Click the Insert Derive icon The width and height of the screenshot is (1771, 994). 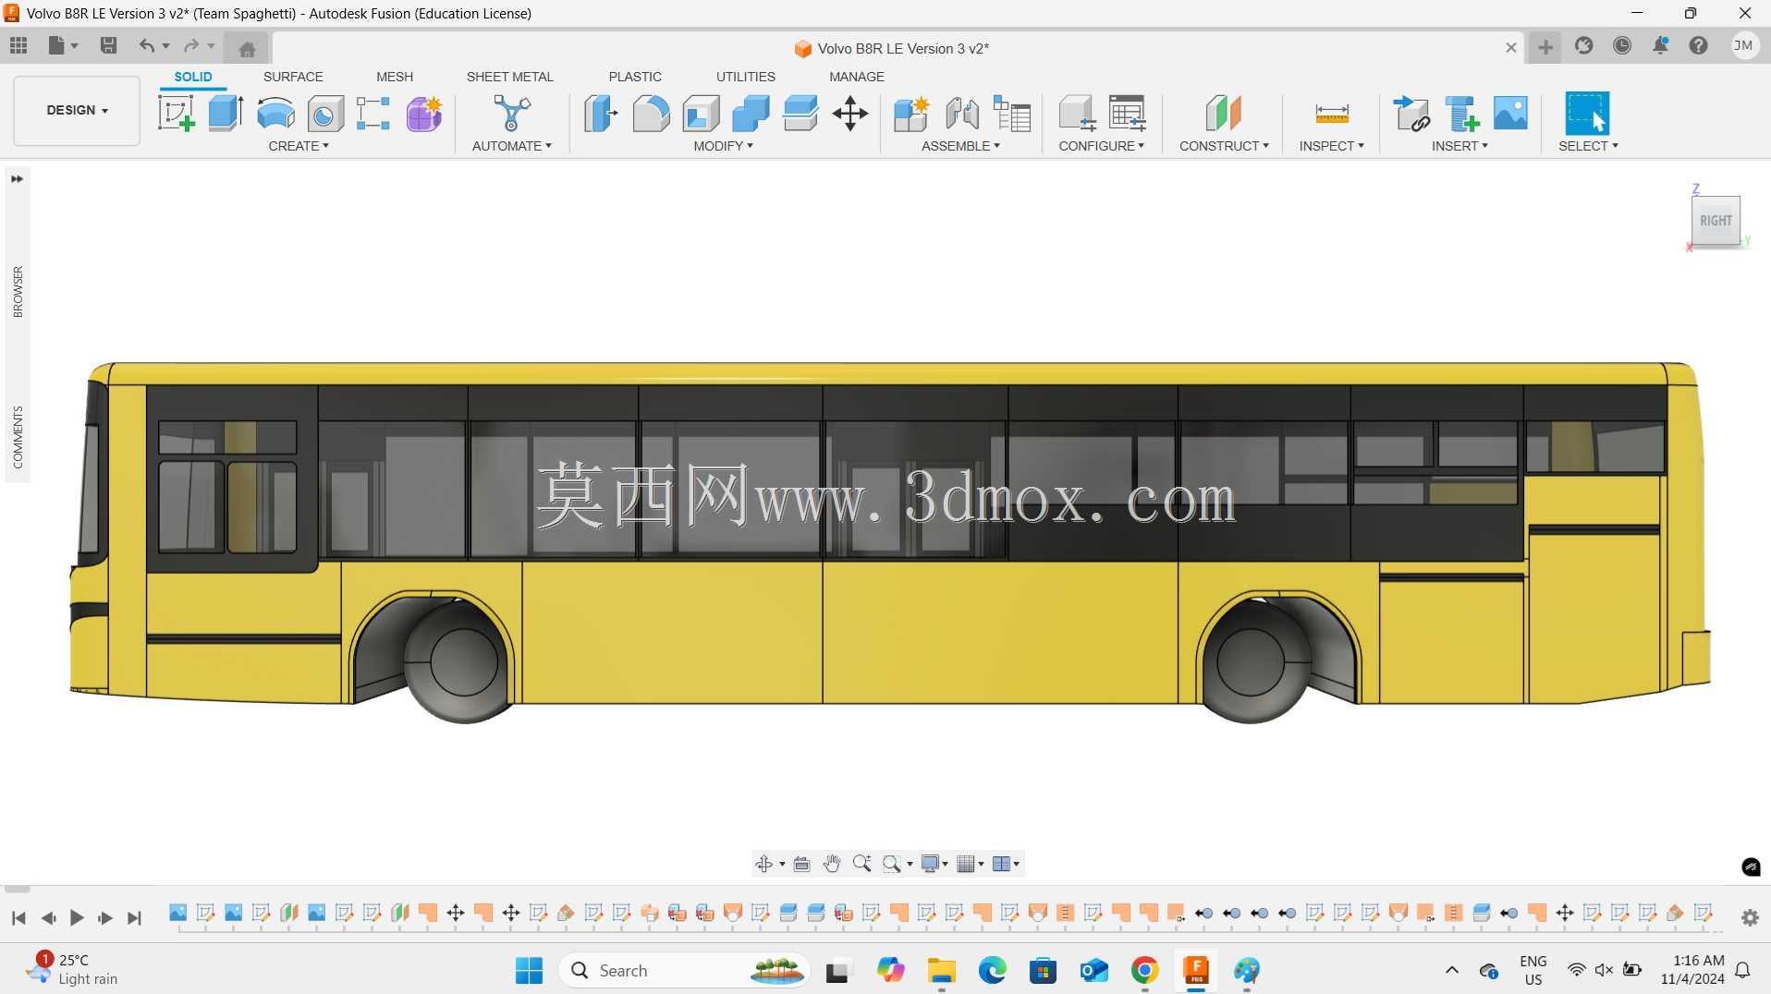pyautogui.click(x=1411, y=114)
